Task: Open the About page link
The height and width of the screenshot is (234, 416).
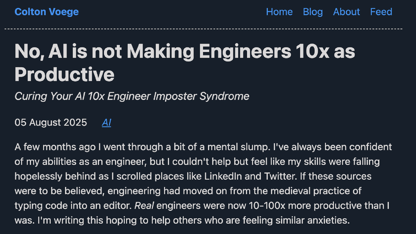Action: point(346,12)
